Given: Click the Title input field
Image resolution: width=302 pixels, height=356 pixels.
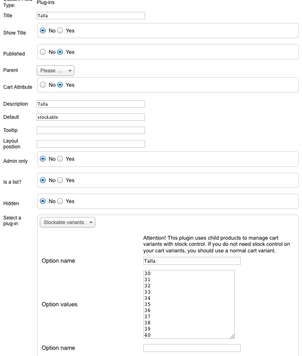Looking at the screenshot, I should (91, 16).
